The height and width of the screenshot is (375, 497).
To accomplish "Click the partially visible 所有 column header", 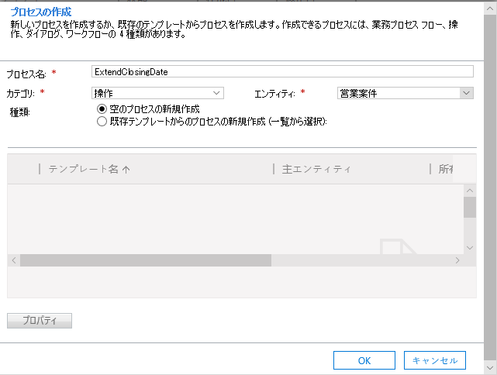I will 446,169.
